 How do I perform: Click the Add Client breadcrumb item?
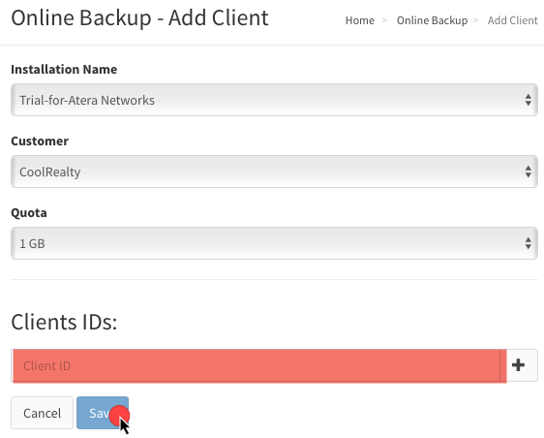[512, 20]
